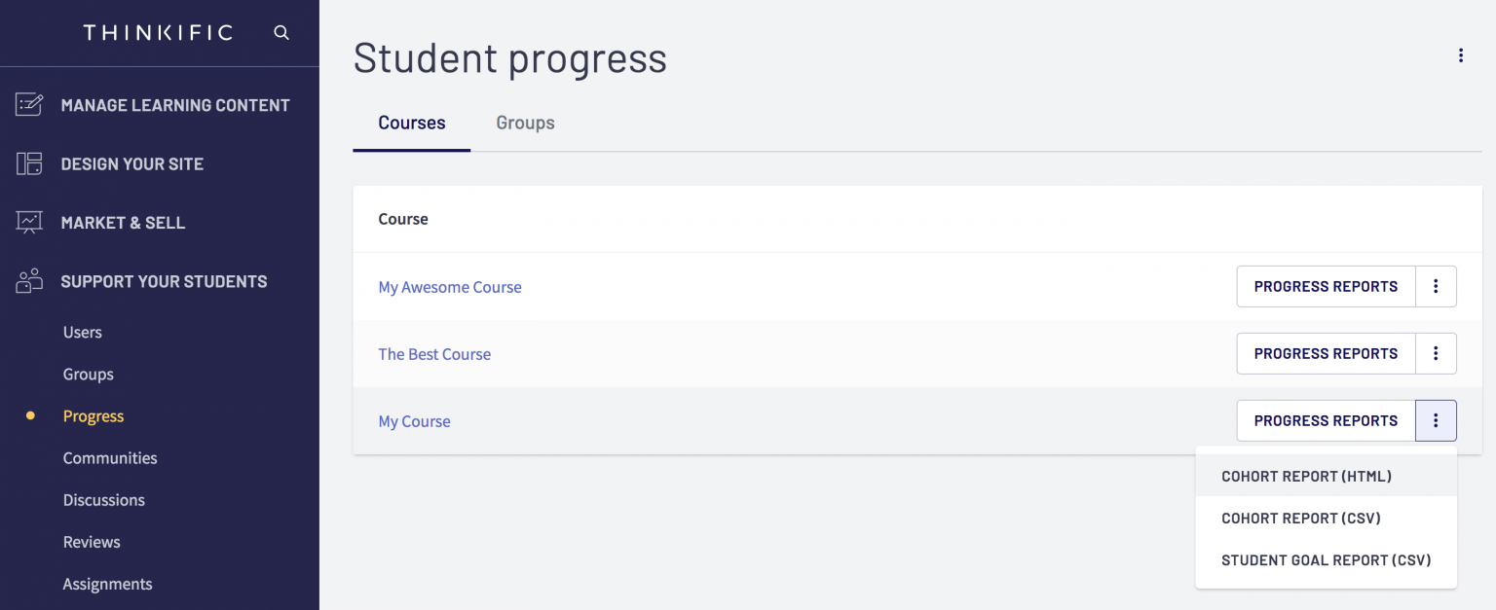The width and height of the screenshot is (1496, 610).
Task: Select the Communities sidebar item
Action: 110,457
